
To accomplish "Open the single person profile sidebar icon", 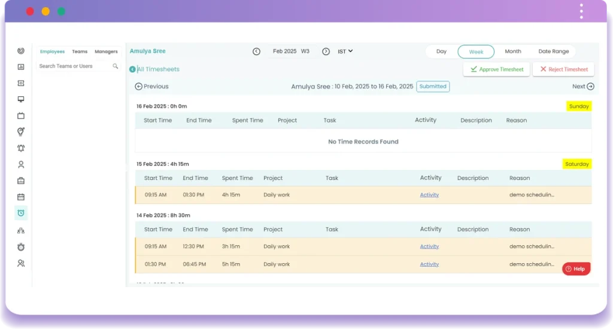I will tap(21, 164).
